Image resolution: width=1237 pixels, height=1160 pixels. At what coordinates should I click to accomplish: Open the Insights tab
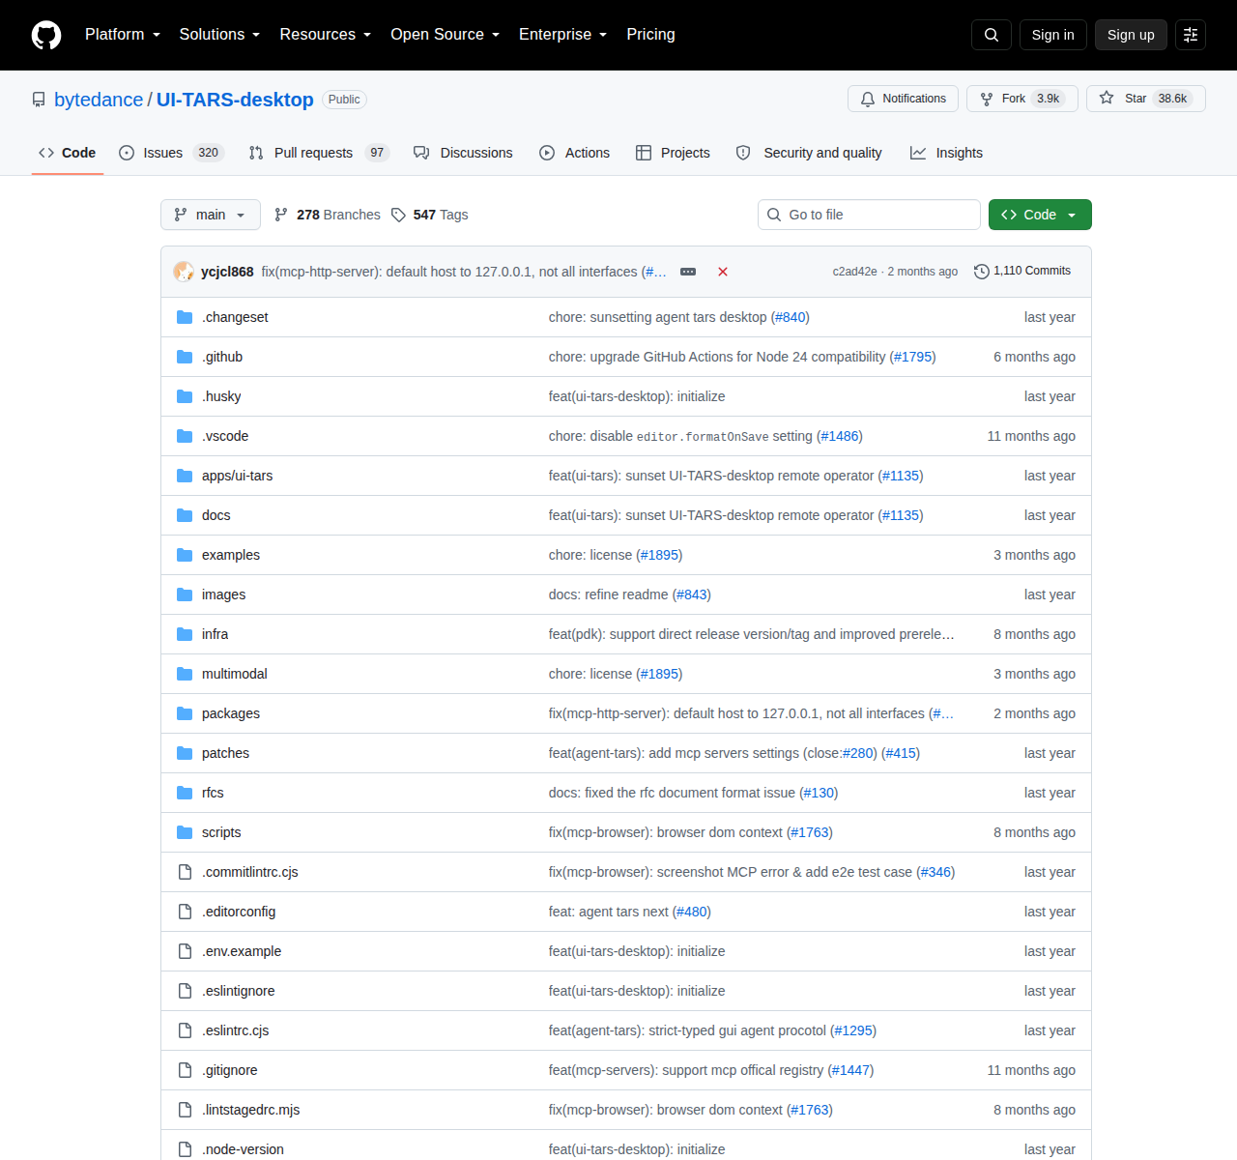[946, 153]
